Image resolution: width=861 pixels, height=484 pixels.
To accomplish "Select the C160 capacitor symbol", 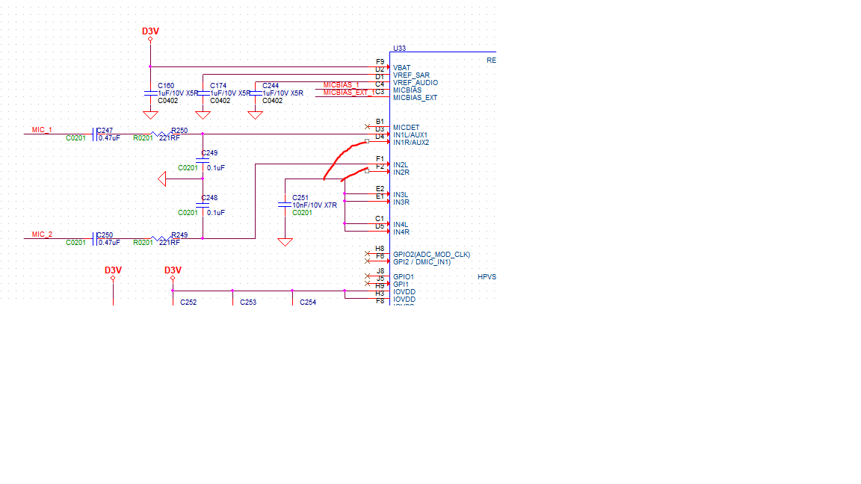I will pos(150,93).
